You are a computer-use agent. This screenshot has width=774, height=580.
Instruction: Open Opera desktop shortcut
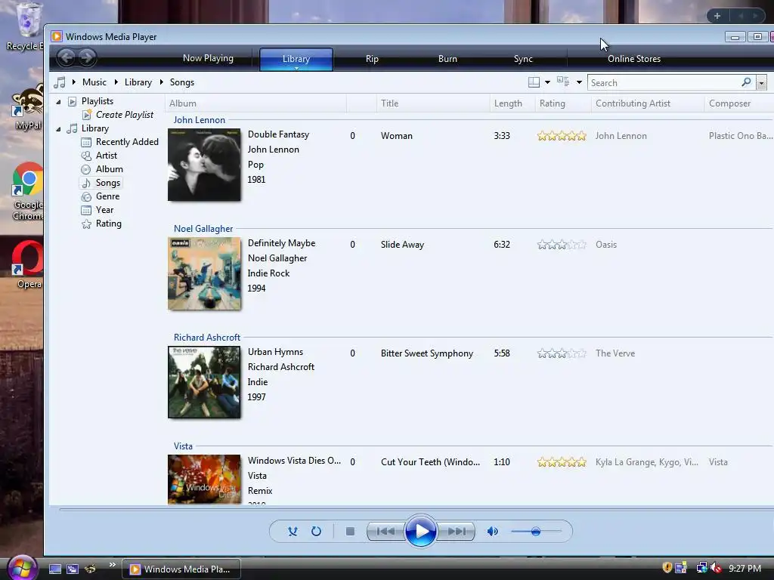[27, 264]
